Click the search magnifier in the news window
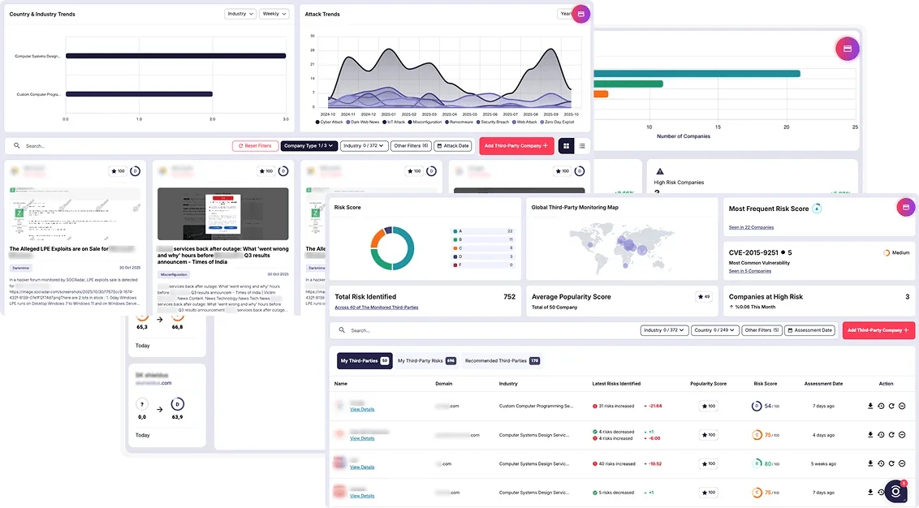The height and width of the screenshot is (508, 919). tap(17, 146)
